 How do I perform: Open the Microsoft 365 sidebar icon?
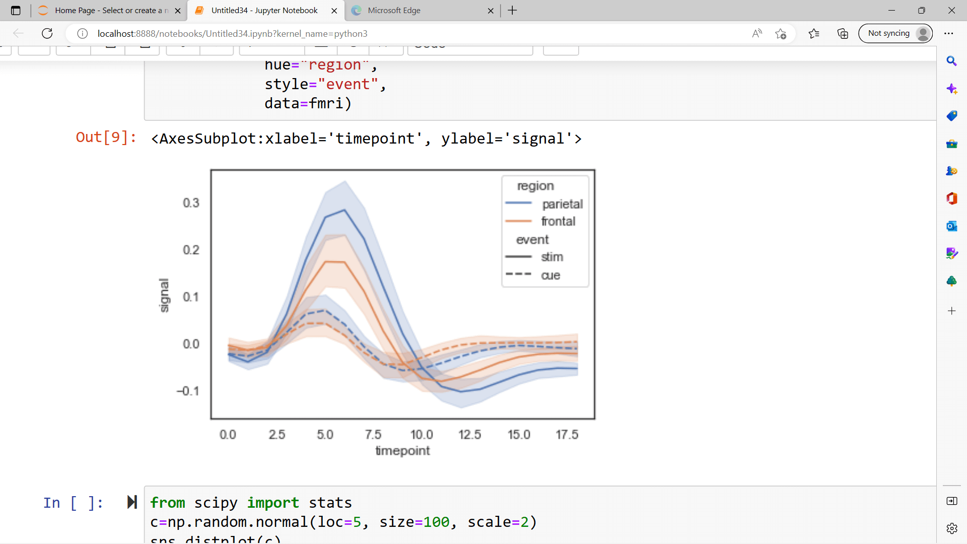[952, 198]
